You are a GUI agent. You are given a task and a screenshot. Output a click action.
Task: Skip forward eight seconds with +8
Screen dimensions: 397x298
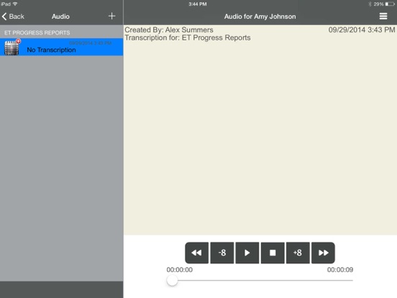click(298, 253)
